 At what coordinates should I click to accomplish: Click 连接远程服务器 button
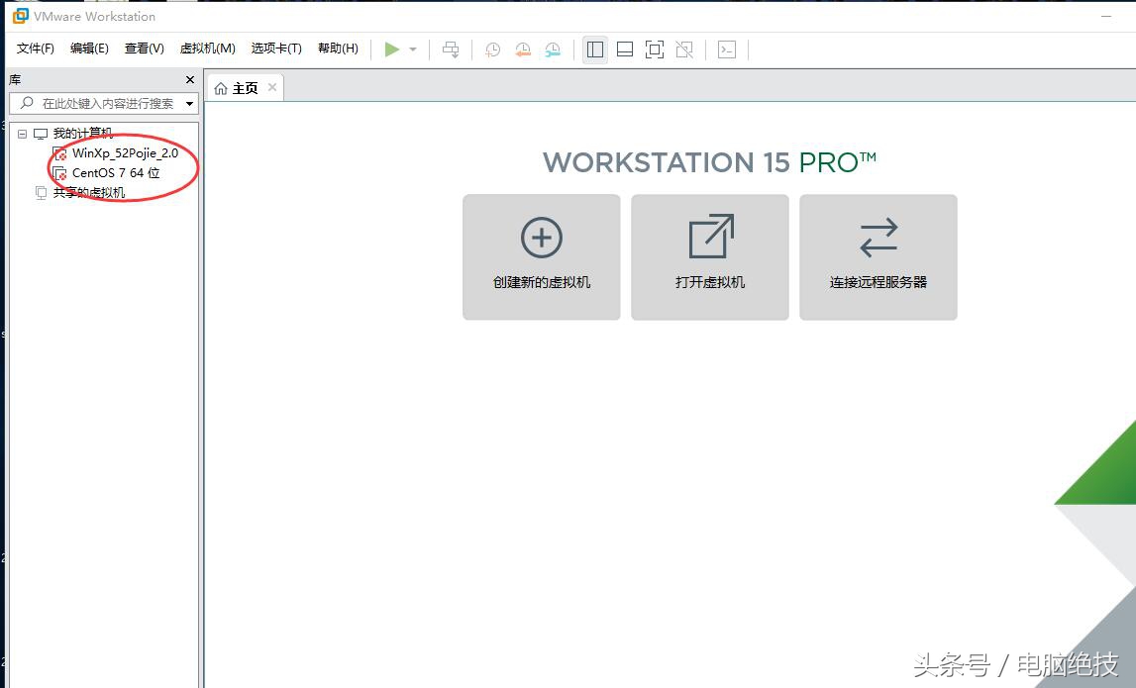pos(878,256)
